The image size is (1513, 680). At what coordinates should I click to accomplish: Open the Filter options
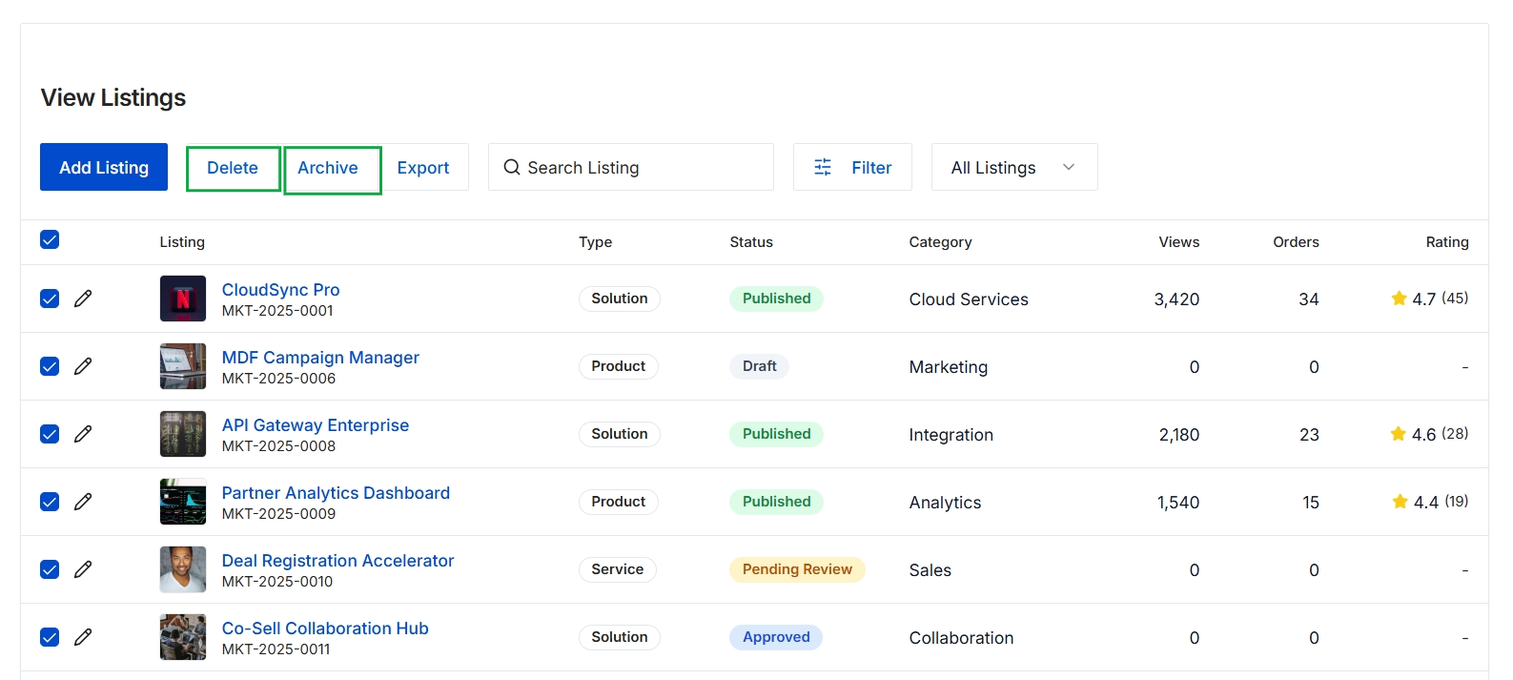pos(852,167)
